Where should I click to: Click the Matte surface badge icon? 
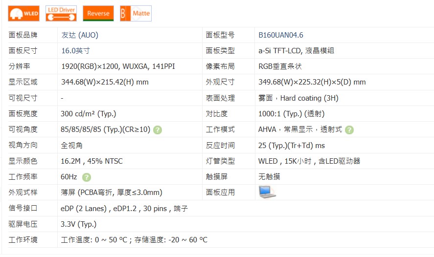(136, 14)
